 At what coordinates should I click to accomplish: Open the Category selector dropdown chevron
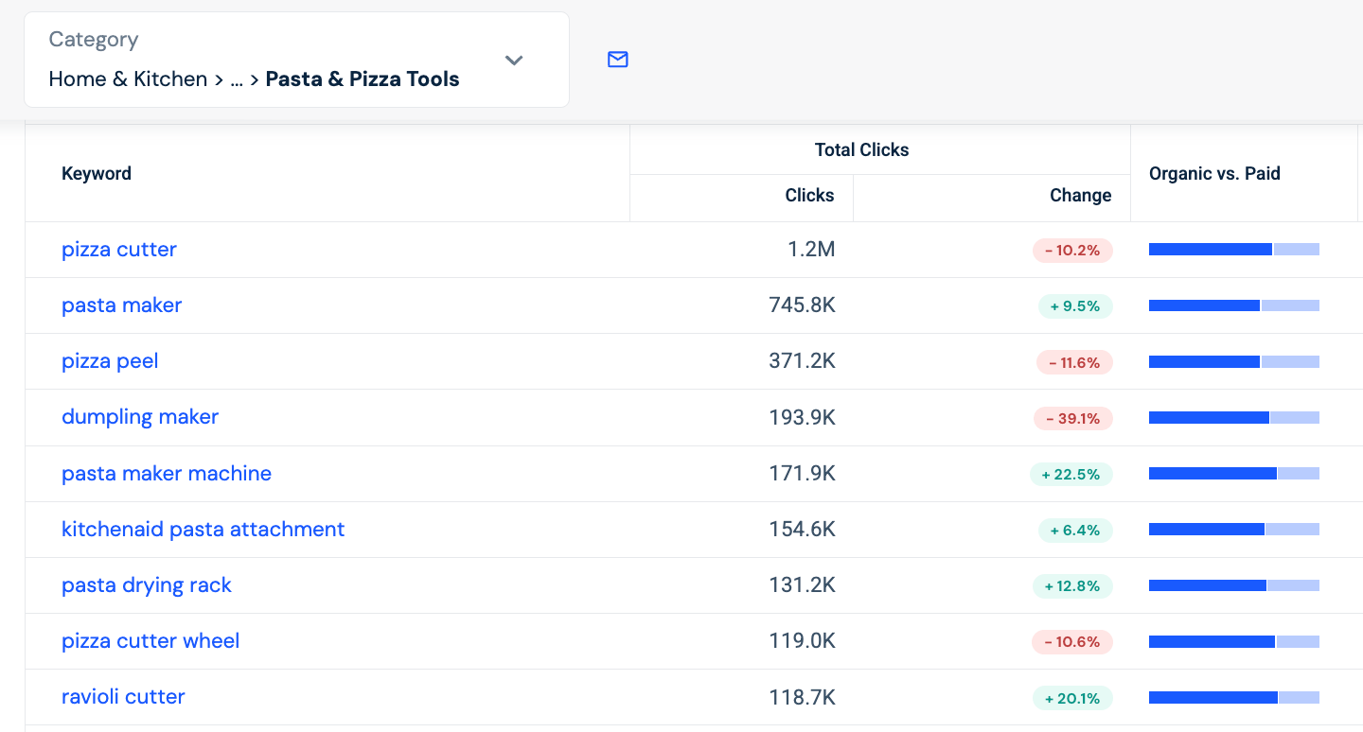coord(514,60)
